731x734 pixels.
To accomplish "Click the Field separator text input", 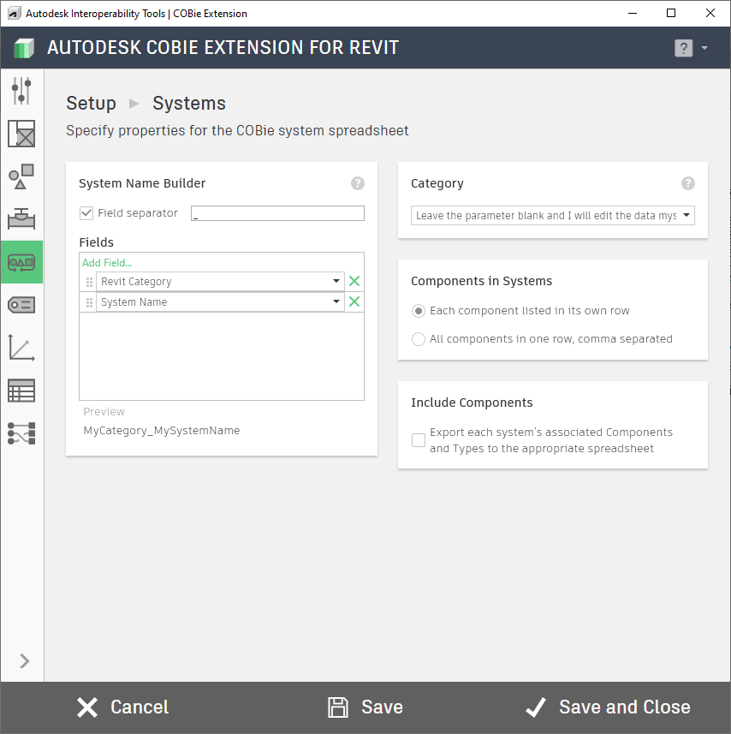I will (x=277, y=213).
